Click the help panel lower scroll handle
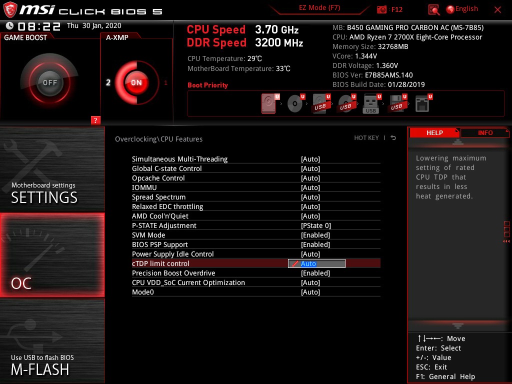Viewport: 512px width, 384px height. pos(458,325)
